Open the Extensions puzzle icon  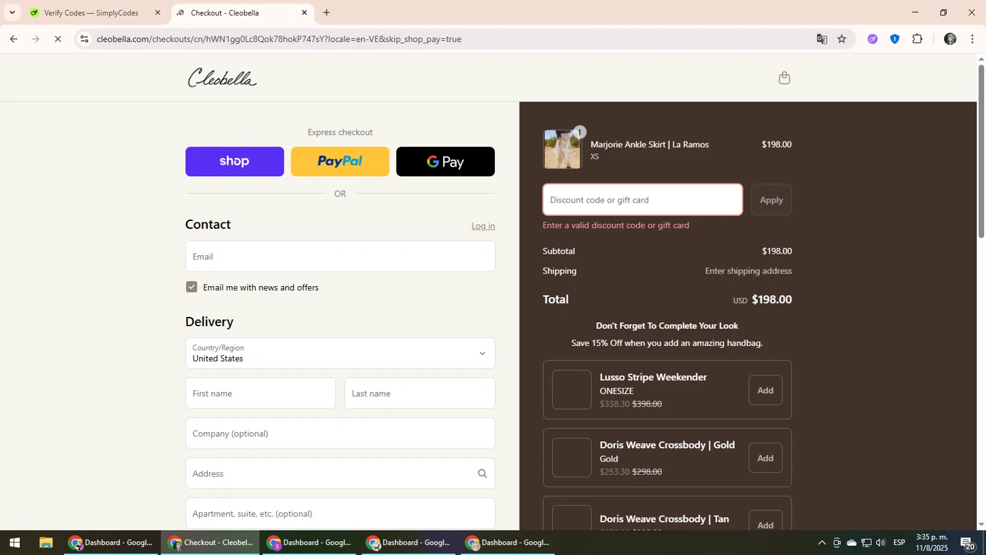tap(918, 39)
